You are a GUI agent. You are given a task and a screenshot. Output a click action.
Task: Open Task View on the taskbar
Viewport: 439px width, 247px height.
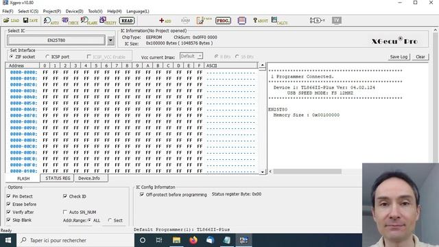coord(159,240)
